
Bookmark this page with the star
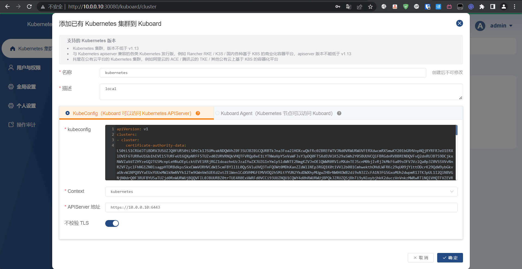(370, 7)
